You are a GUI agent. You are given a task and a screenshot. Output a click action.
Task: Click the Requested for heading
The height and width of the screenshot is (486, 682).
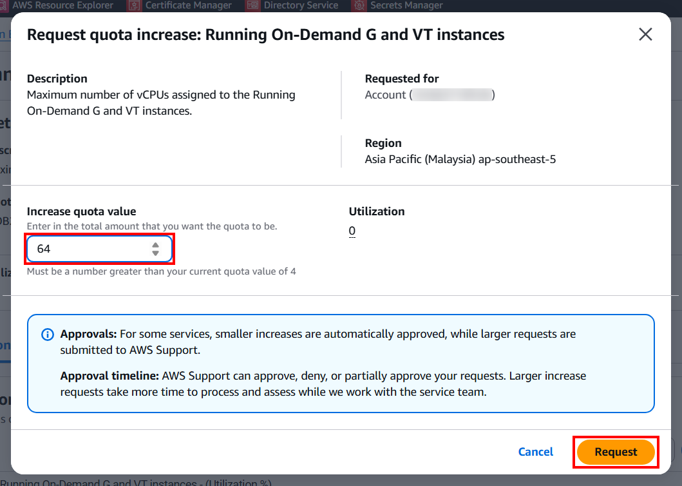(x=402, y=79)
